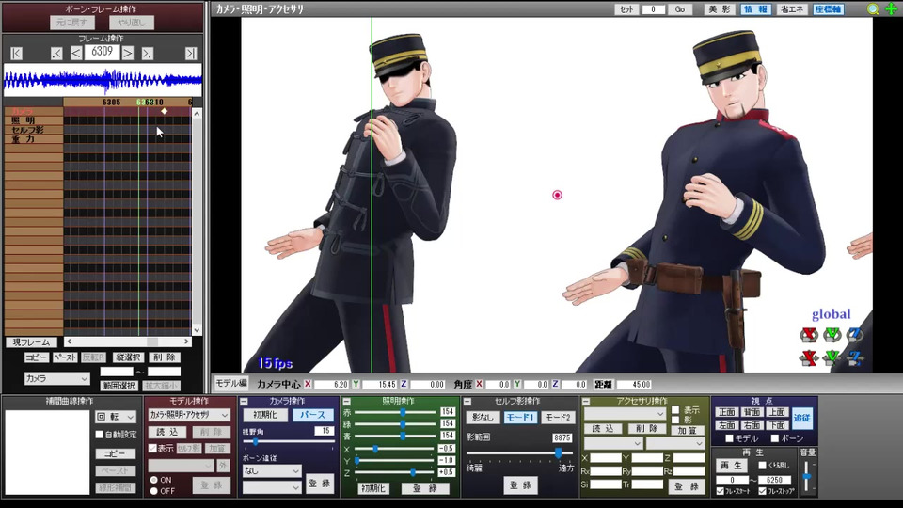The width and height of the screenshot is (903, 508).
Task: Select 影なし shadow mode
Action: (483, 417)
